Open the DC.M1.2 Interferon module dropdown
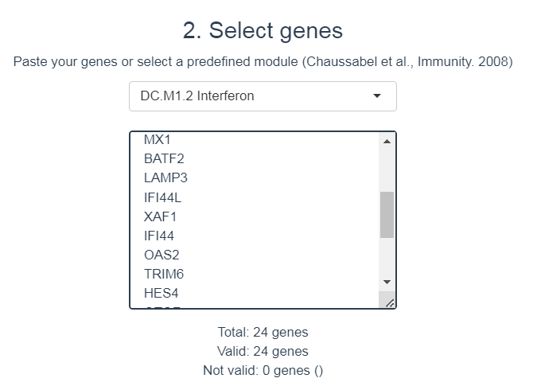Viewport: 537px width, 382px height. click(x=263, y=96)
